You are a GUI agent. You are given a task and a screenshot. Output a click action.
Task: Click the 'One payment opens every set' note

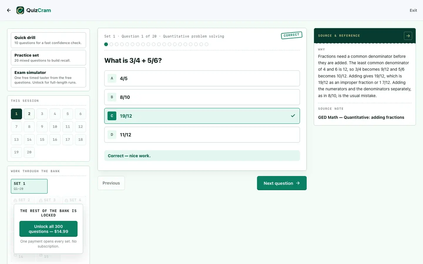point(48,244)
